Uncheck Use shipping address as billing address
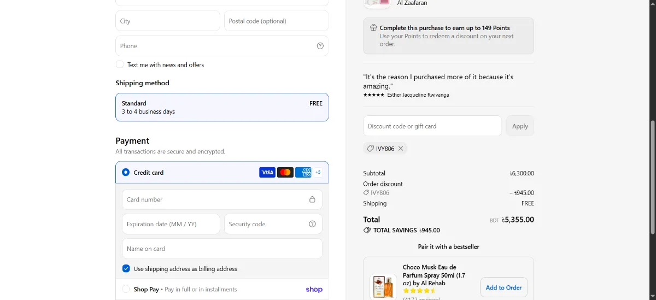The width and height of the screenshot is (656, 300). (x=126, y=269)
